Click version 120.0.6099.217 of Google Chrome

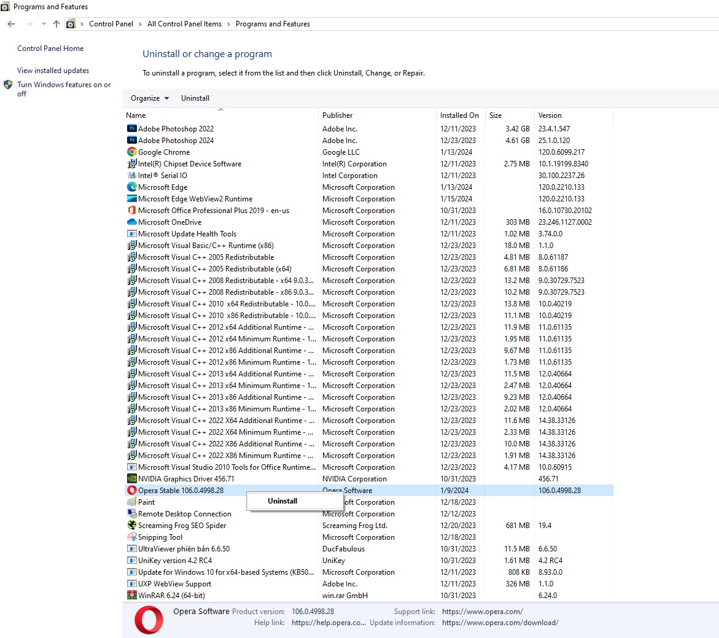pyautogui.click(x=561, y=152)
